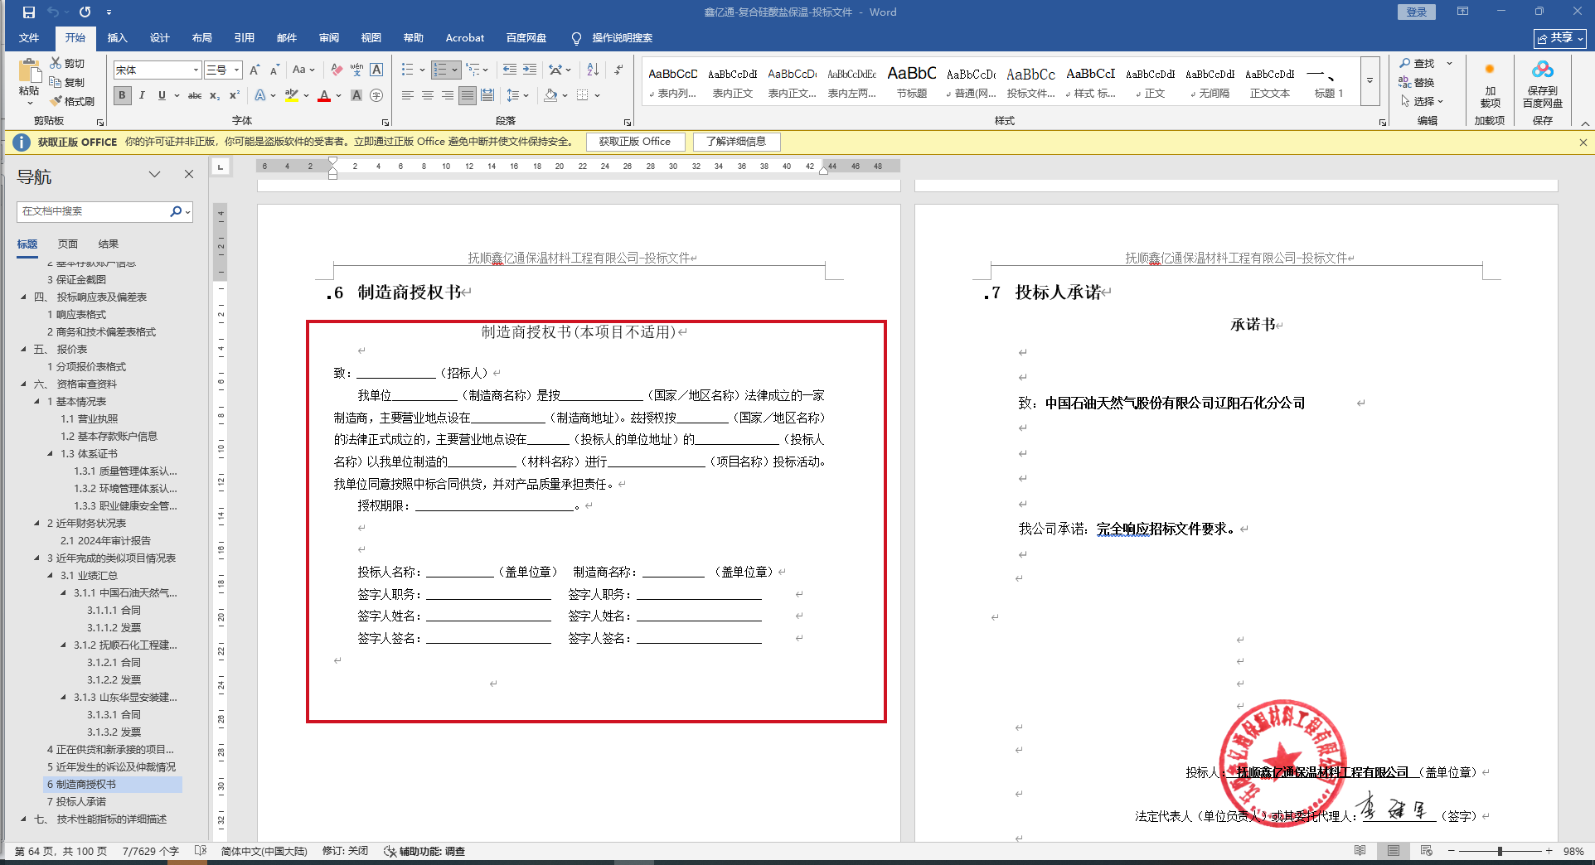Dismiss the yellow Office license notification bar
The image size is (1595, 865).
[x=1583, y=143]
